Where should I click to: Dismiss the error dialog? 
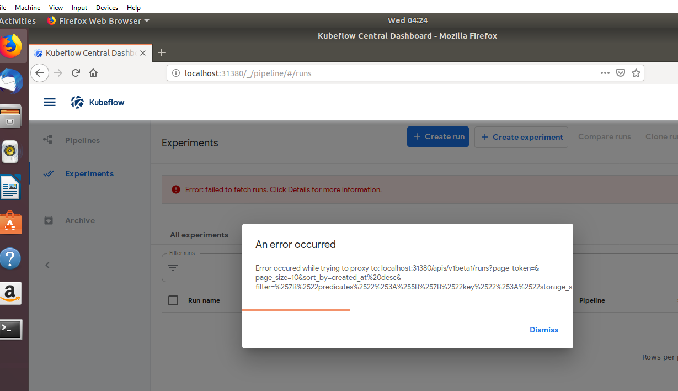point(543,330)
